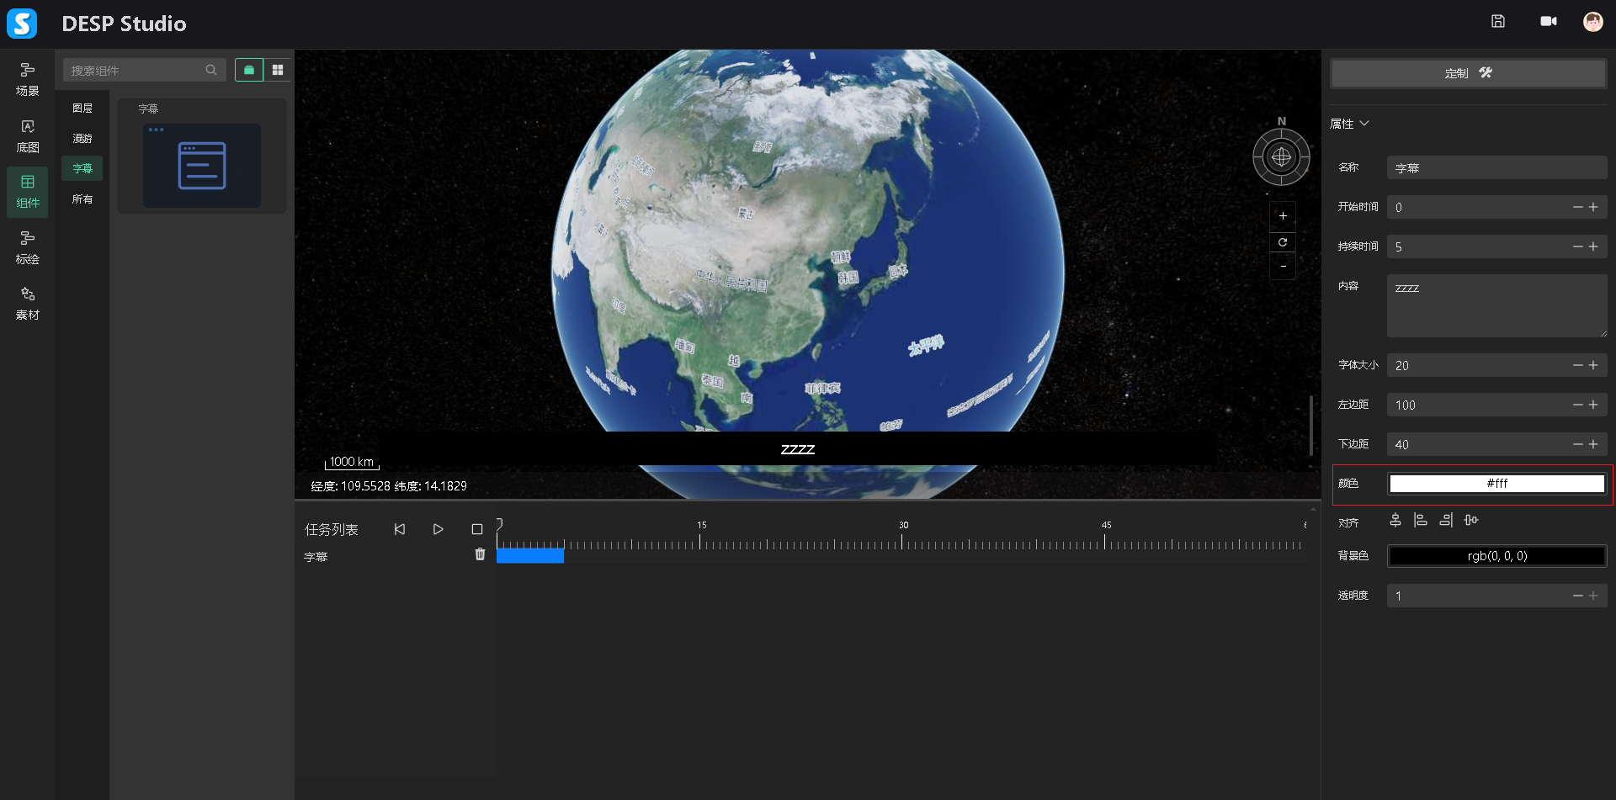
Task: Switch to grid view of components
Action: [x=278, y=70]
